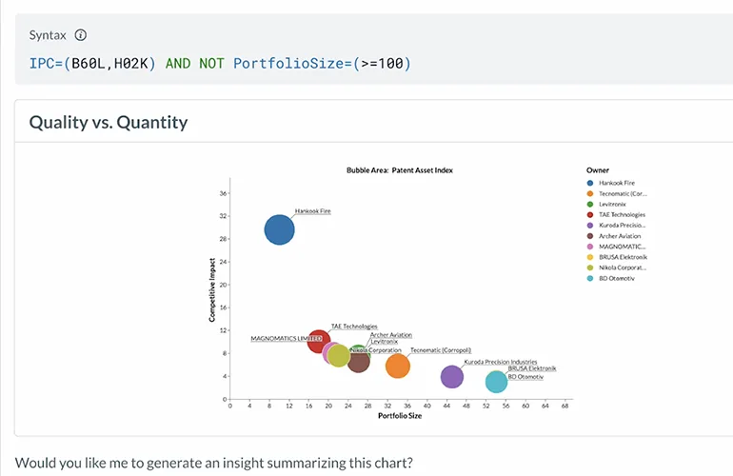
Task: Click the info icon next to Syntax
Action: [81, 35]
